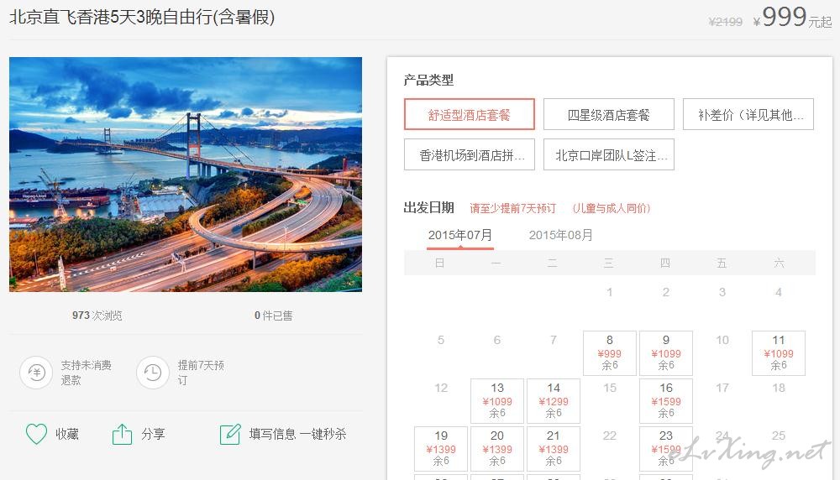Image resolution: width=840 pixels, height=480 pixels.
Task: Click the 收藏 favorite label
Action: coord(67,434)
